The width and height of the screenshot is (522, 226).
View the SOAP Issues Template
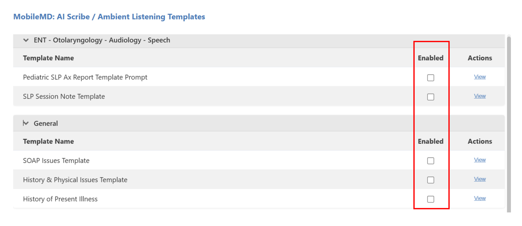(x=479, y=160)
